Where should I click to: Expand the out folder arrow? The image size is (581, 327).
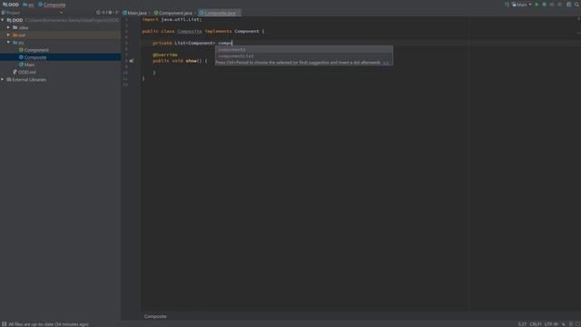point(8,35)
